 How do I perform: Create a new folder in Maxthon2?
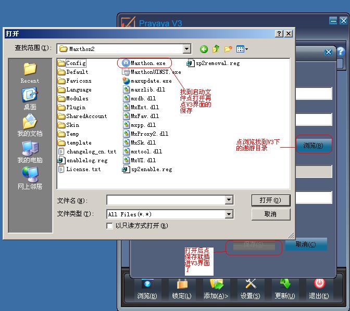pyautogui.click(x=228, y=49)
